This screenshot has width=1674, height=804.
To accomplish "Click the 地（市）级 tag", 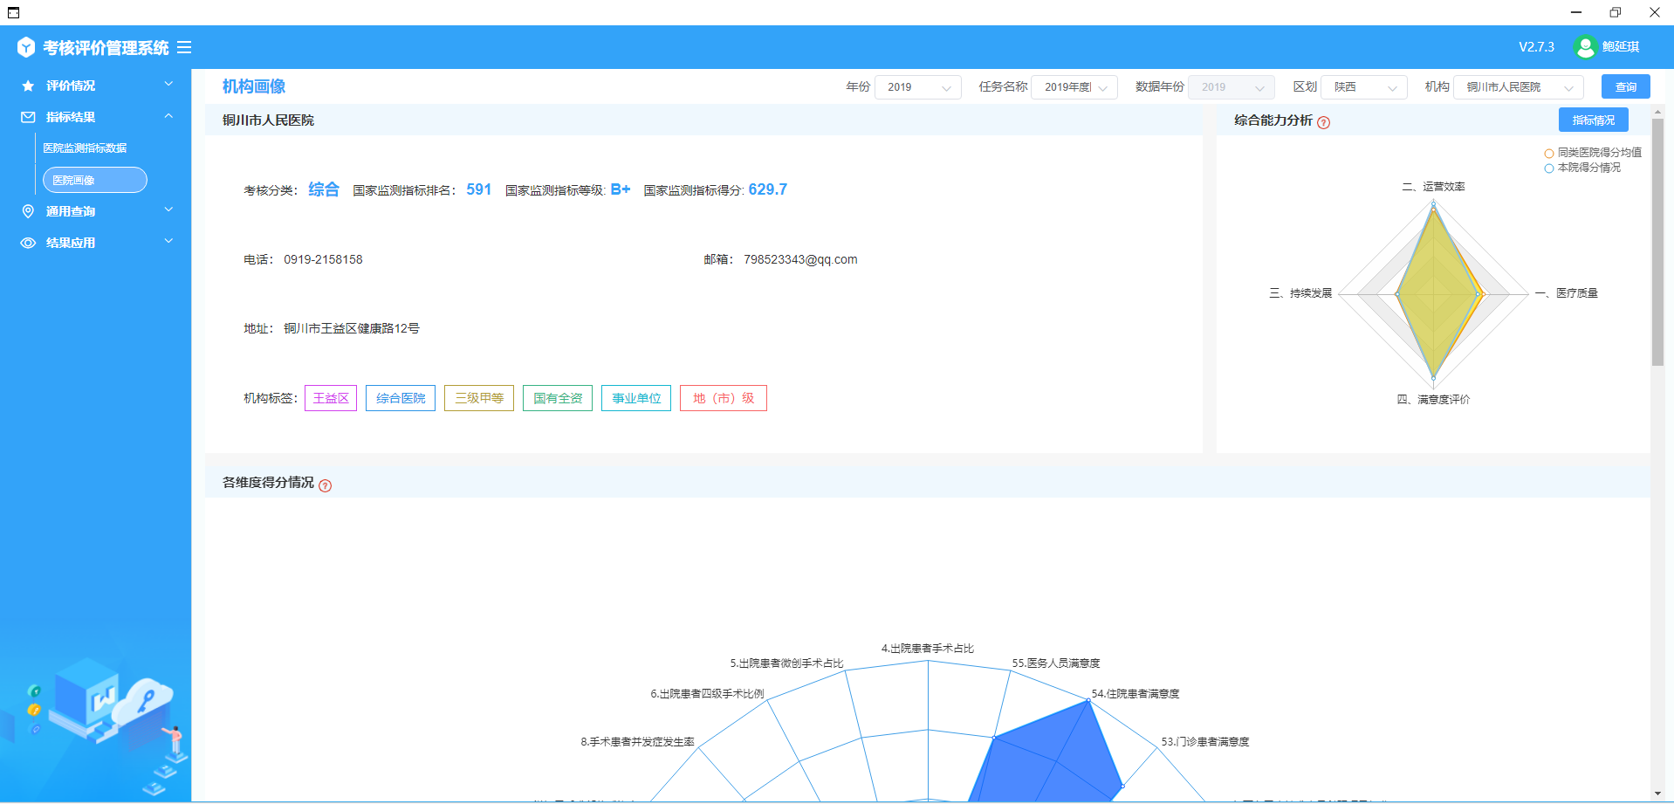I will [x=724, y=398].
